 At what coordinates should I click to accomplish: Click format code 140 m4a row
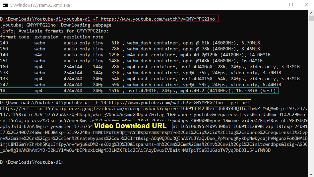click(135, 55)
